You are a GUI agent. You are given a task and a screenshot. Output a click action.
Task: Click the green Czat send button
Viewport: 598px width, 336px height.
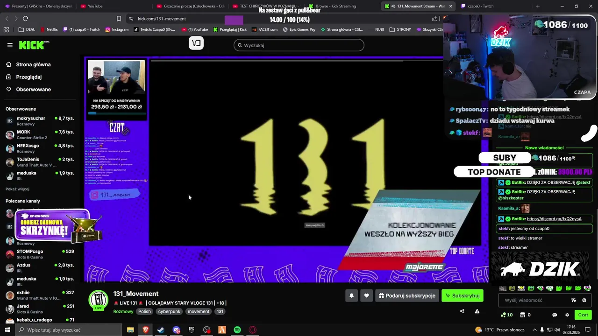(583, 315)
